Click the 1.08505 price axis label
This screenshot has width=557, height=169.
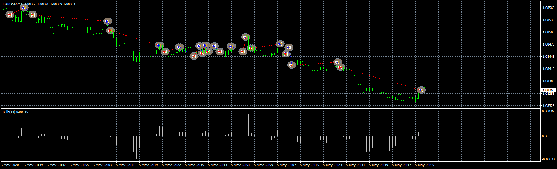548,32
